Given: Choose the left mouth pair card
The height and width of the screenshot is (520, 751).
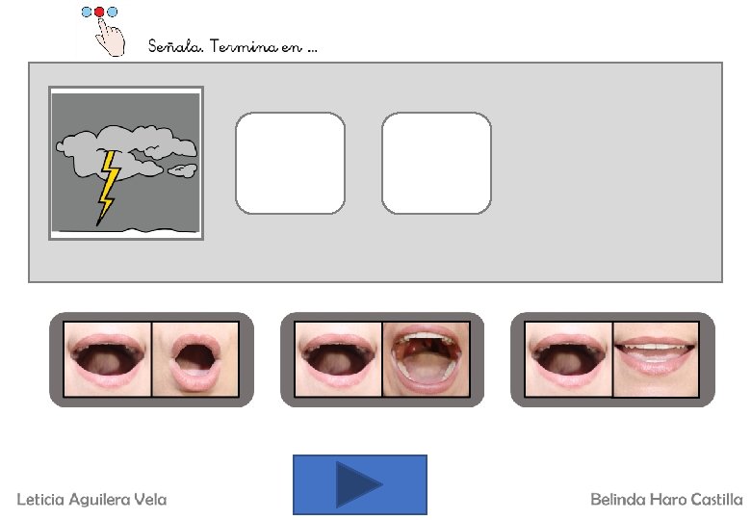Looking at the screenshot, I should (151, 359).
